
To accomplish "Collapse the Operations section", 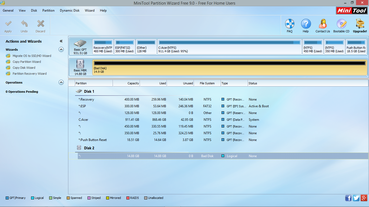I will (61, 82).
